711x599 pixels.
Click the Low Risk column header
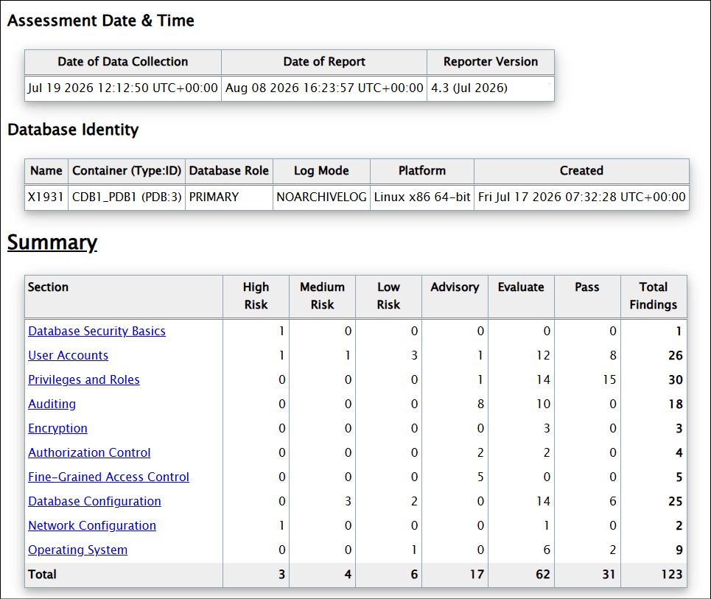(388, 296)
